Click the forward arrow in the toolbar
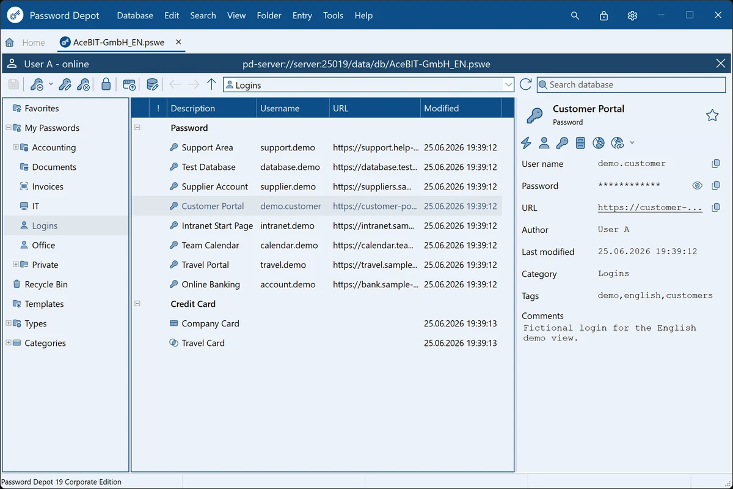Image resolution: width=733 pixels, height=489 pixels. [193, 85]
